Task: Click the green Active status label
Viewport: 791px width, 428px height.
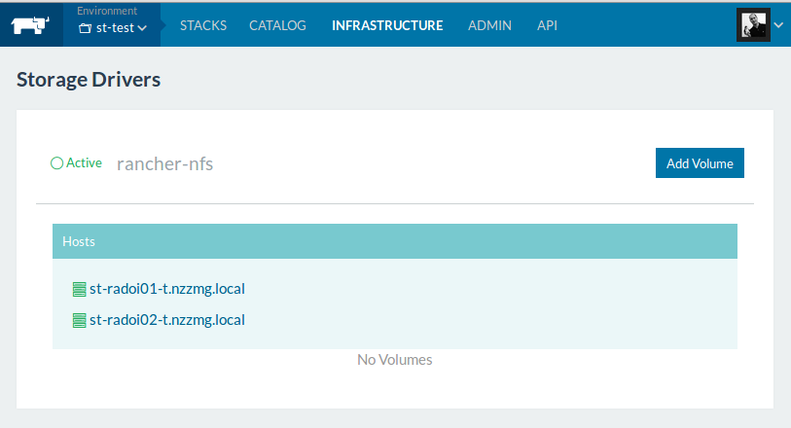Action: tap(84, 162)
